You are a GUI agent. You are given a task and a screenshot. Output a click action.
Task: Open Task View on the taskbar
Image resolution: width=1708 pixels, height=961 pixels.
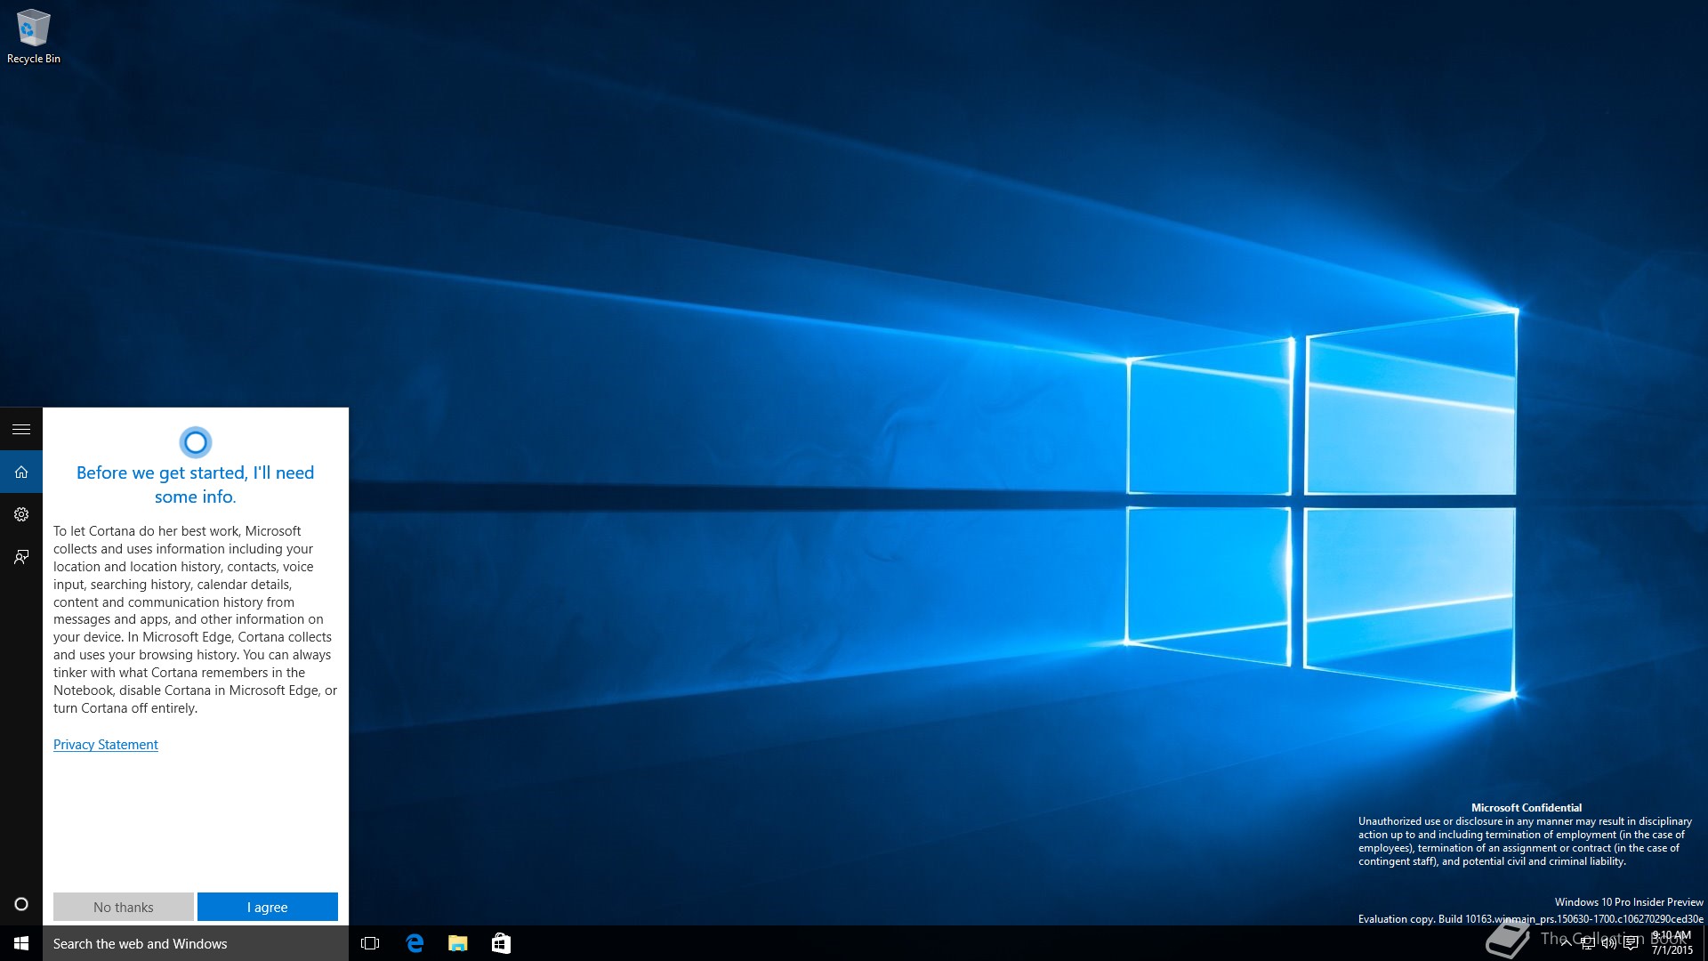point(370,943)
